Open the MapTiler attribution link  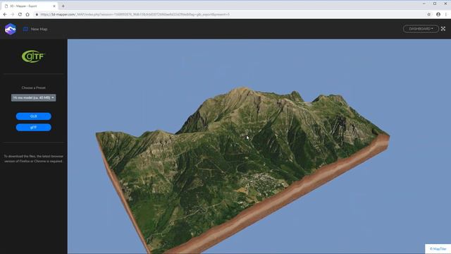click(x=438, y=249)
